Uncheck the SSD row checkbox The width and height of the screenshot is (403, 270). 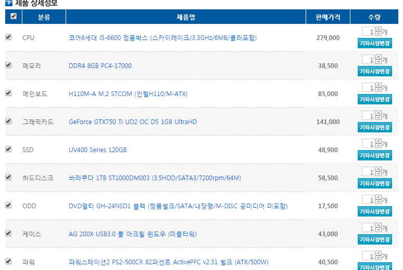tap(8, 149)
